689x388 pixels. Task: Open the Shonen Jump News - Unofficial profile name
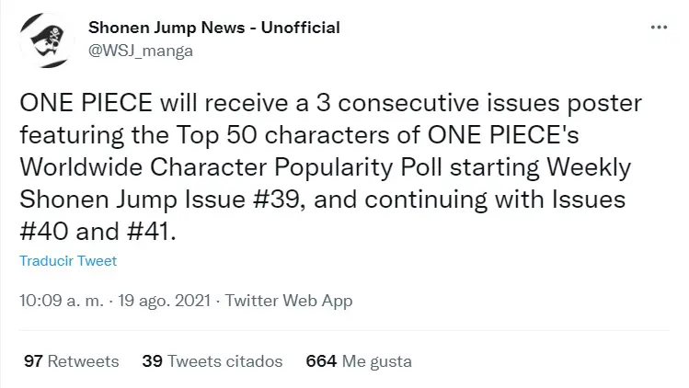pyautogui.click(x=214, y=28)
